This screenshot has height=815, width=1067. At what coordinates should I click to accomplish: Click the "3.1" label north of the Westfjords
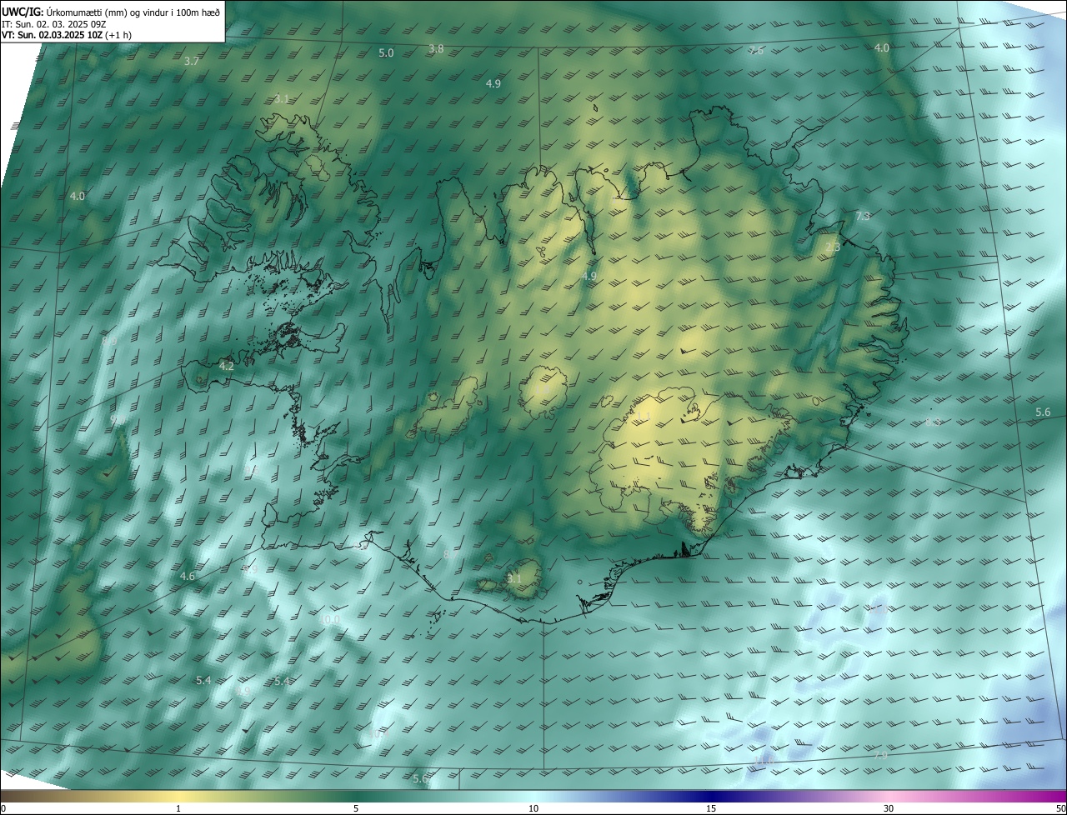tap(282, 98)
